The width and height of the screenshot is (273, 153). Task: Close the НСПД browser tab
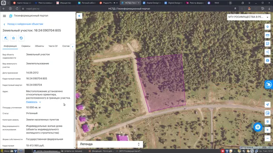click(139, 3)
